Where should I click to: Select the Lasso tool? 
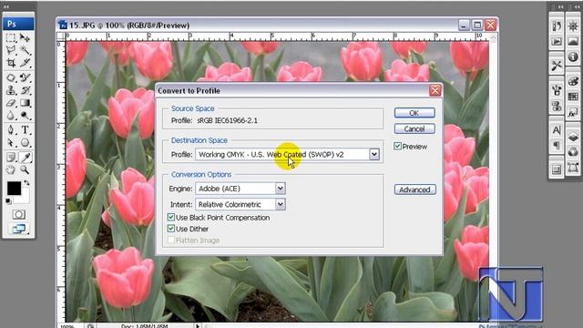pyautogui.click(x=11, y=50)
